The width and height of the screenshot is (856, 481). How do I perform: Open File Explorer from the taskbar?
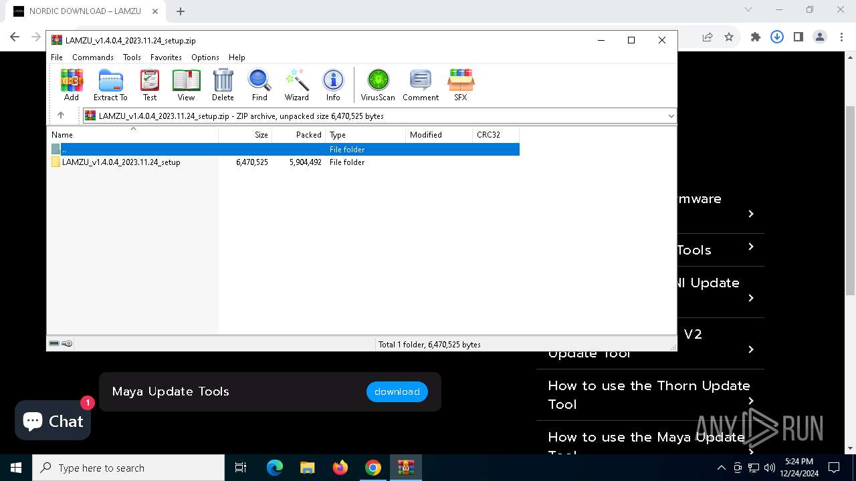[307, 468]
